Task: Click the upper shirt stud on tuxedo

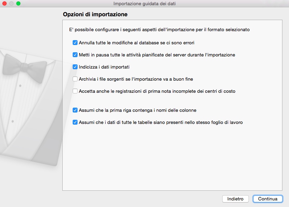Action: [x=20, y=85]
